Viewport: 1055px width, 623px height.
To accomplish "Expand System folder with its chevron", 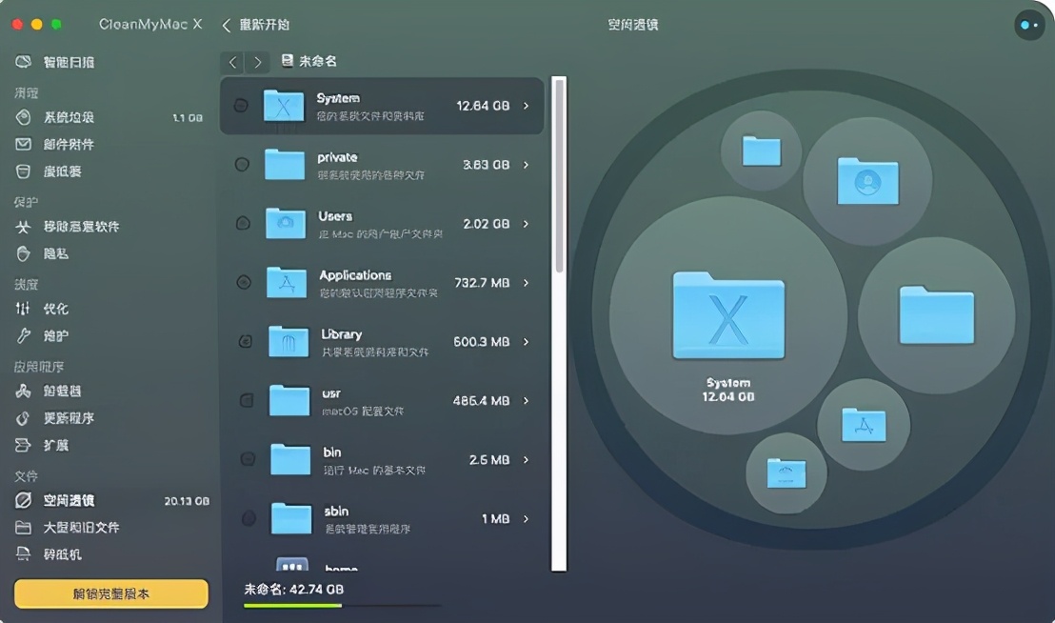I will tap(527, 106).
